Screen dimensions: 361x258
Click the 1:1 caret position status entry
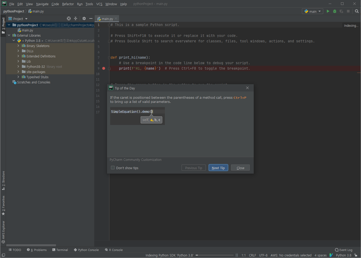pos(244,255)
